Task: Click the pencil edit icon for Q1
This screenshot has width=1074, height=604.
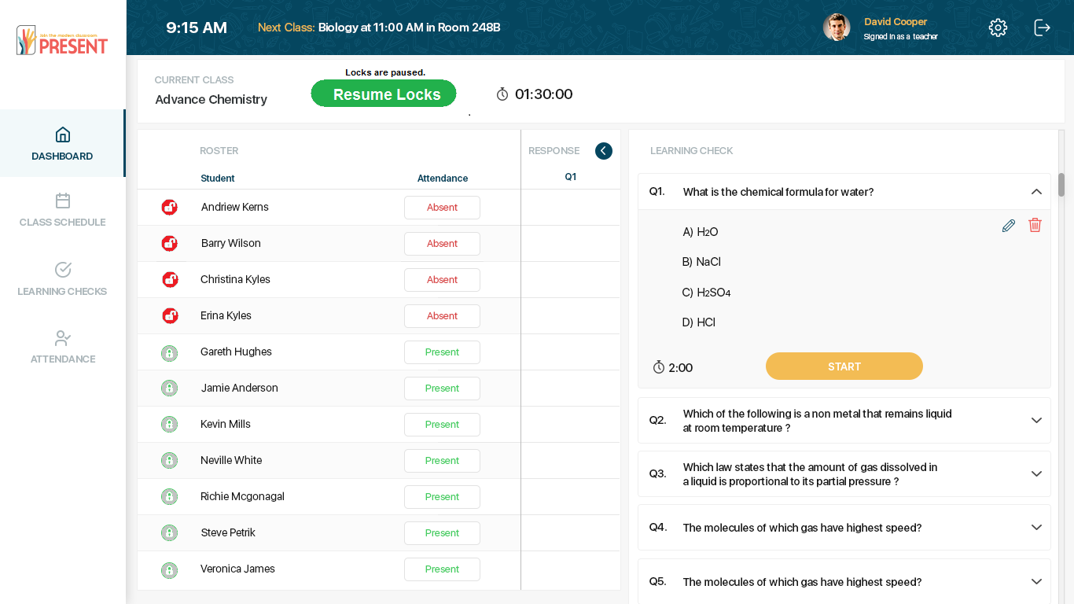Action: click(x=1009, y=226)
